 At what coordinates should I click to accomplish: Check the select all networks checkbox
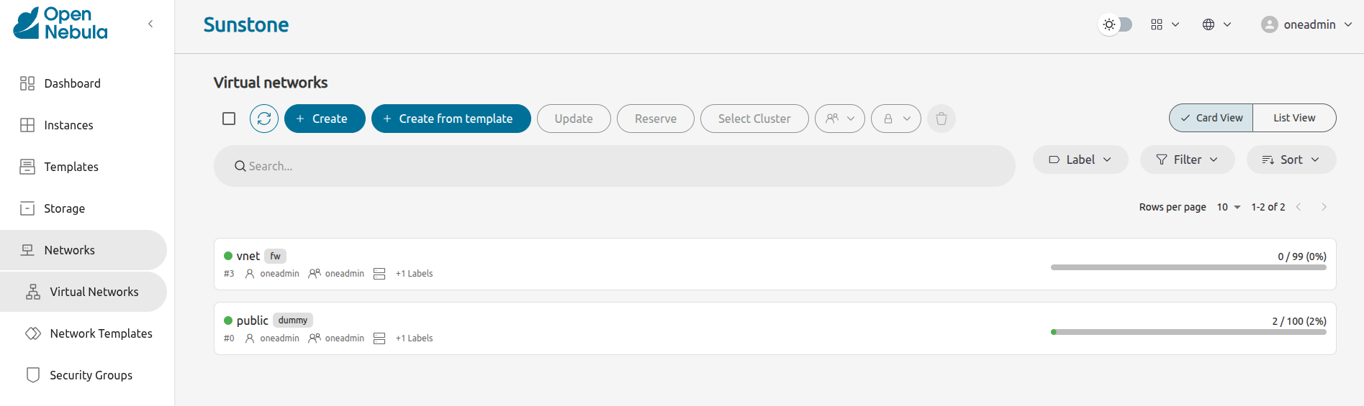point(229,119)
